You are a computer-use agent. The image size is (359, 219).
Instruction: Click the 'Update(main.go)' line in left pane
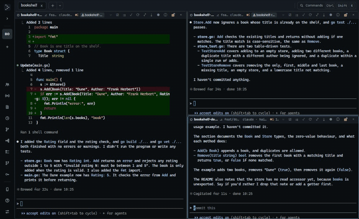click(35, 65)
